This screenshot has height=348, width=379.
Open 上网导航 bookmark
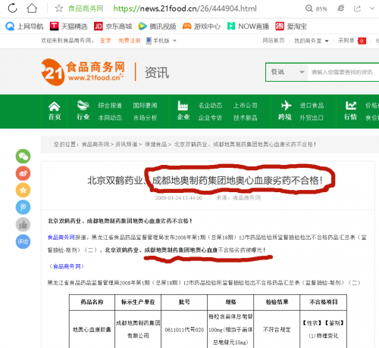click(24, 26)
